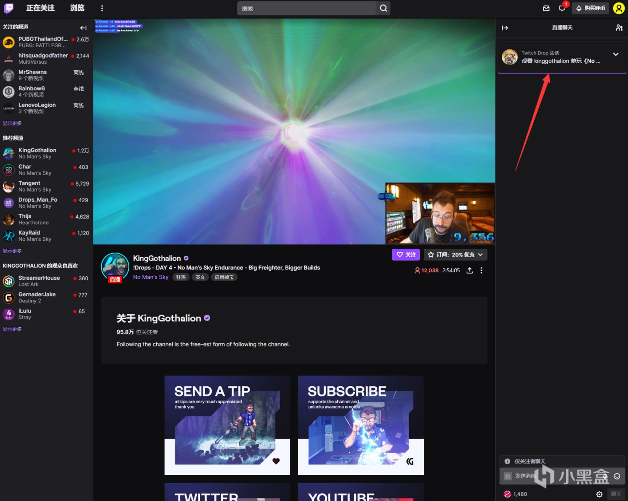Click the Twitch Drop campaign icon
This screenshot has height=501, width=628.
point(510,57)
